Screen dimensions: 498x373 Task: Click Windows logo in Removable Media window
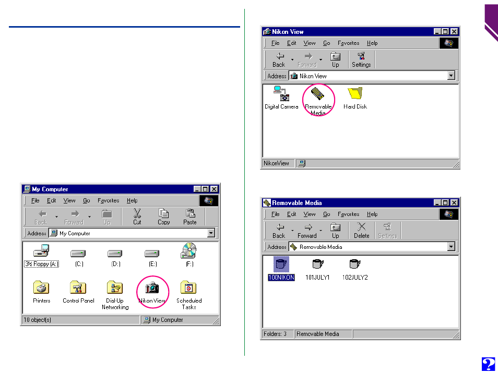pyautogui.click(x=449, y=214)
